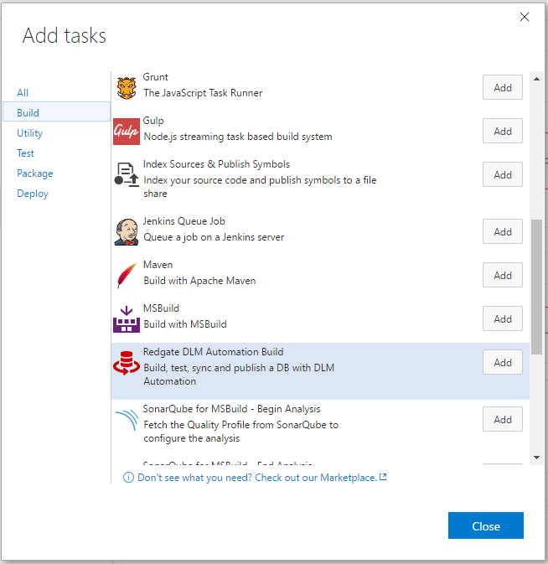Click the Jenkins butler icon
This screenshot has height=564, width=548.
click(127, 232)
